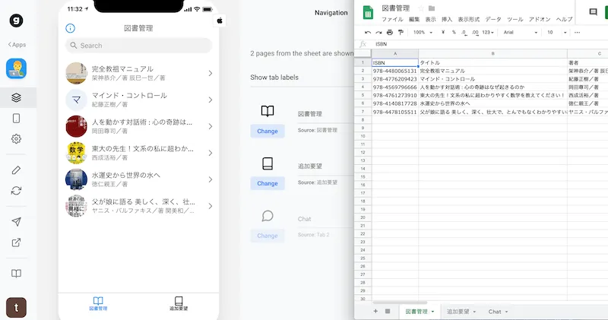This screenshot has width=608, height=320.
Task: Open the user account 't' avatar
Action: [x=16, y=308]
